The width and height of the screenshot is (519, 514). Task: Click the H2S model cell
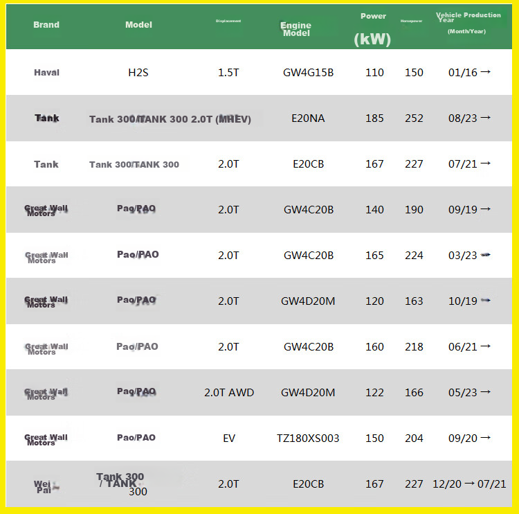coord(138,73)
